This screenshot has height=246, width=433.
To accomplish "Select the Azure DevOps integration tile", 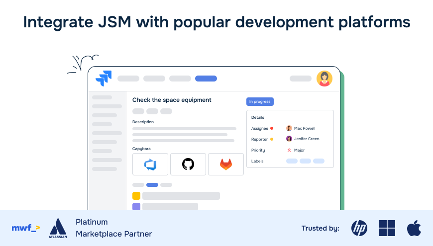I will 150,164.
